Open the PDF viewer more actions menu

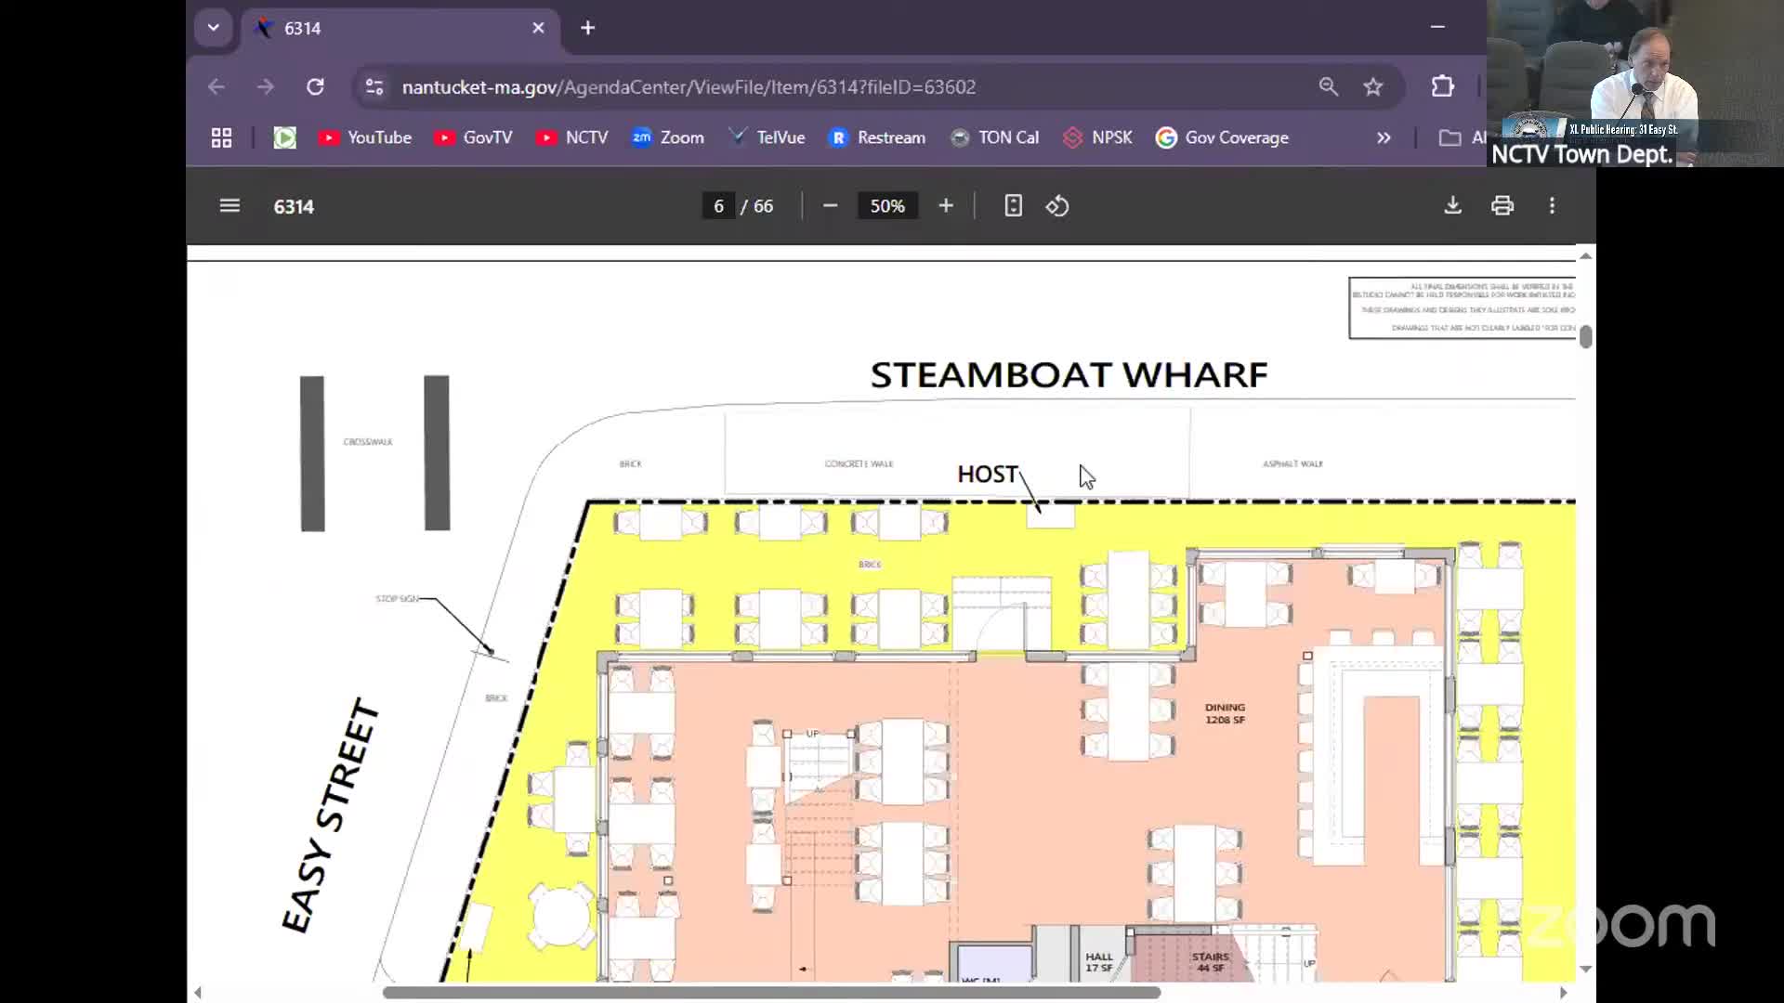[x=1552, y=206]
